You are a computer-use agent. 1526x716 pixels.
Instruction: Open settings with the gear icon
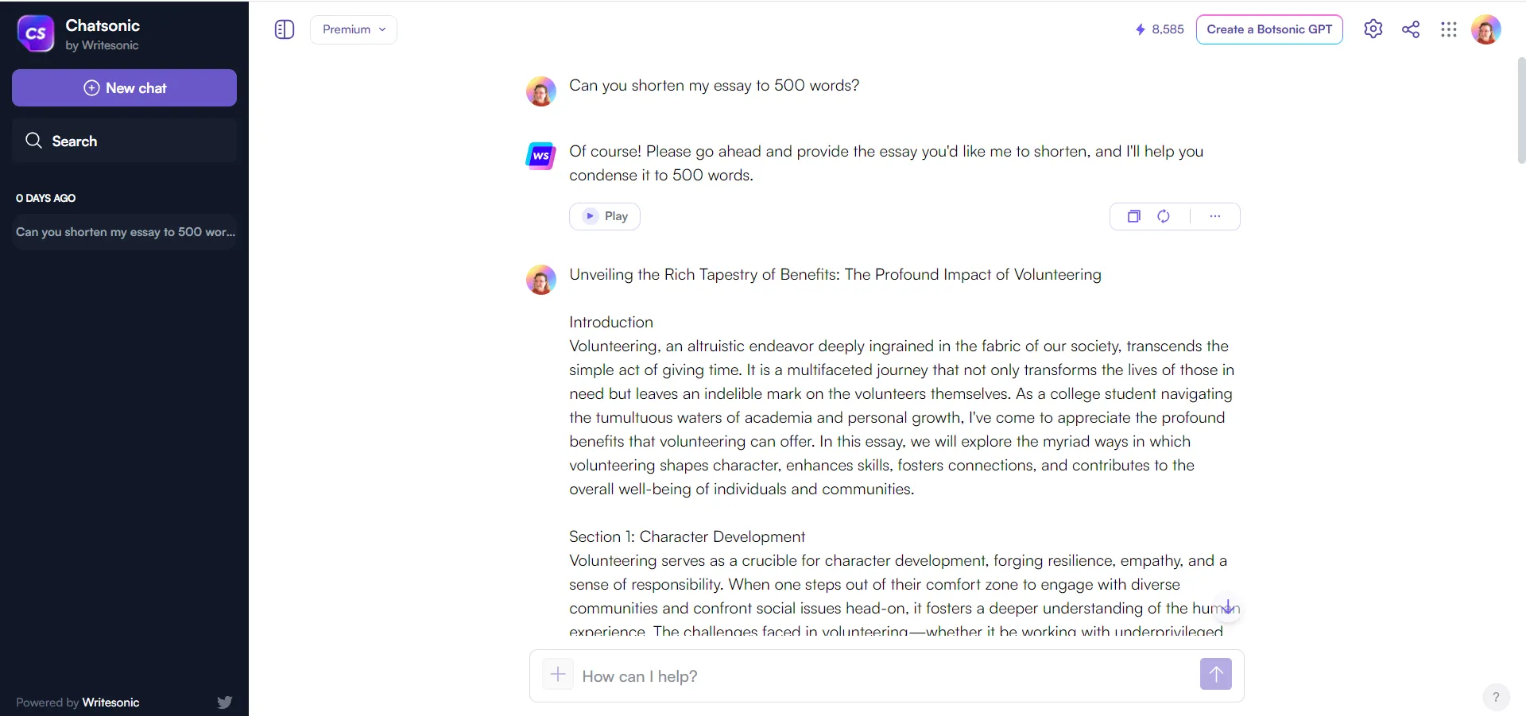pyautogui.click(x=1374, y=29)
